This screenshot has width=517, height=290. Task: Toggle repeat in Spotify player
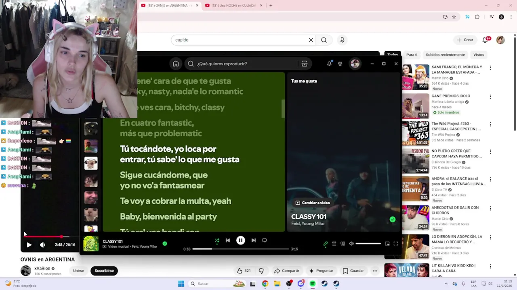click(265, 240)
